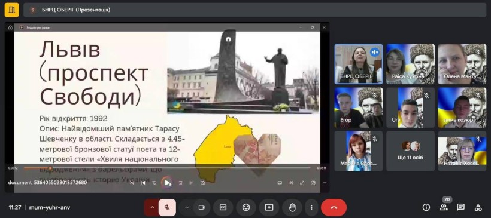This screenshot has width=491, height=218.
Task: Leave the call with the red button
Action: [334, 207]
